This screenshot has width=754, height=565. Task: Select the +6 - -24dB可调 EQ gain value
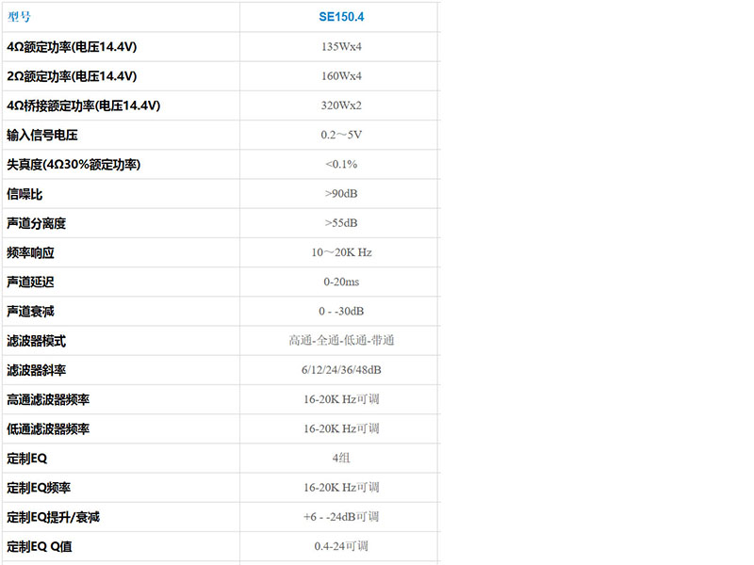(x=341, y=516)
